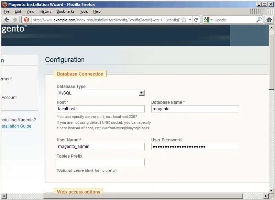Open the View menu
The image size is (275, 200).
click(30, 11)
